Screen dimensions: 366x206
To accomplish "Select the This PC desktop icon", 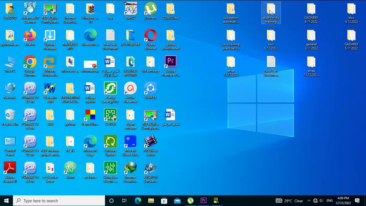I will pyautogui.click(x=10, y=64).
